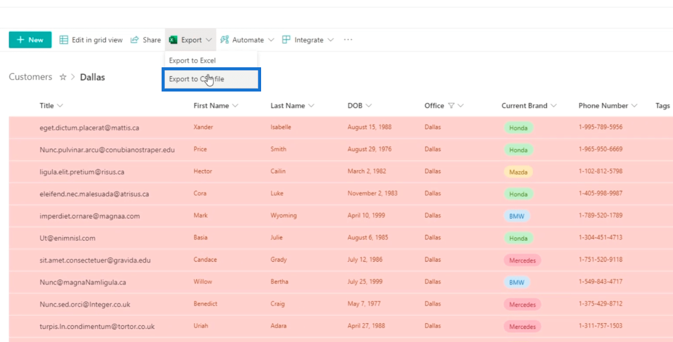Click the Honda tag for Price
This screenshot has width=673, height=342.
click(x=518, y=150)
